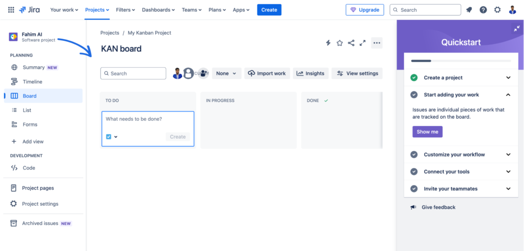This screenshot has height=251, width=524.
Task: Minimize the Quickstart panel
Action: click(x=517, y=29)
